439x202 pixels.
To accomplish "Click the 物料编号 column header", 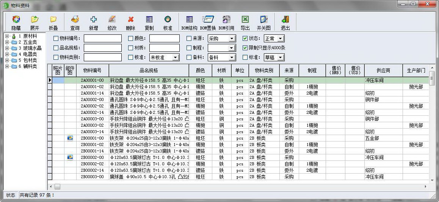I will (93, 71).
